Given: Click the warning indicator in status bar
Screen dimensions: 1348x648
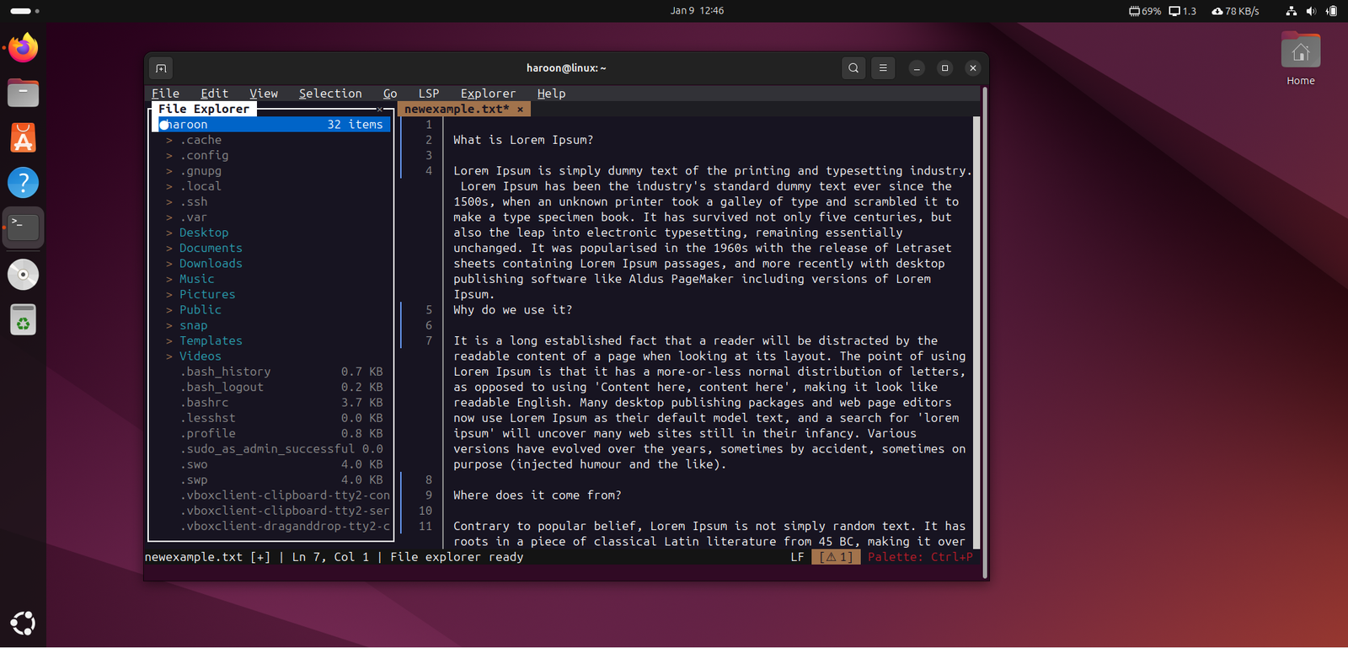Looking at the screenshot, I should 836,557.
